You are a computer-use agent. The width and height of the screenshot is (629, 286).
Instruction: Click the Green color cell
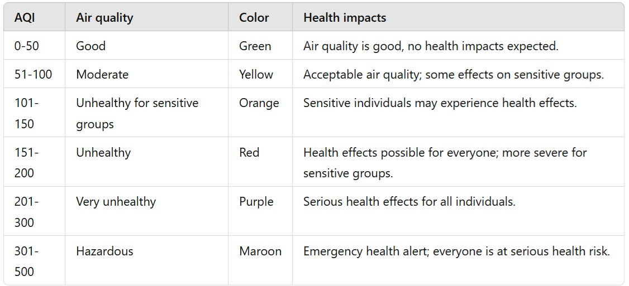(x=255, y=46)
